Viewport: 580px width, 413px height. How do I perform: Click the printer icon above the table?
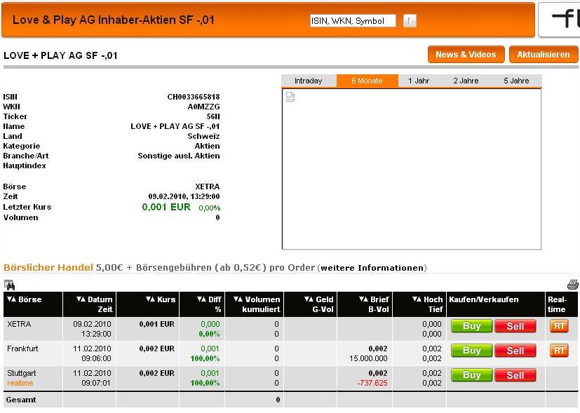(572, 285)
